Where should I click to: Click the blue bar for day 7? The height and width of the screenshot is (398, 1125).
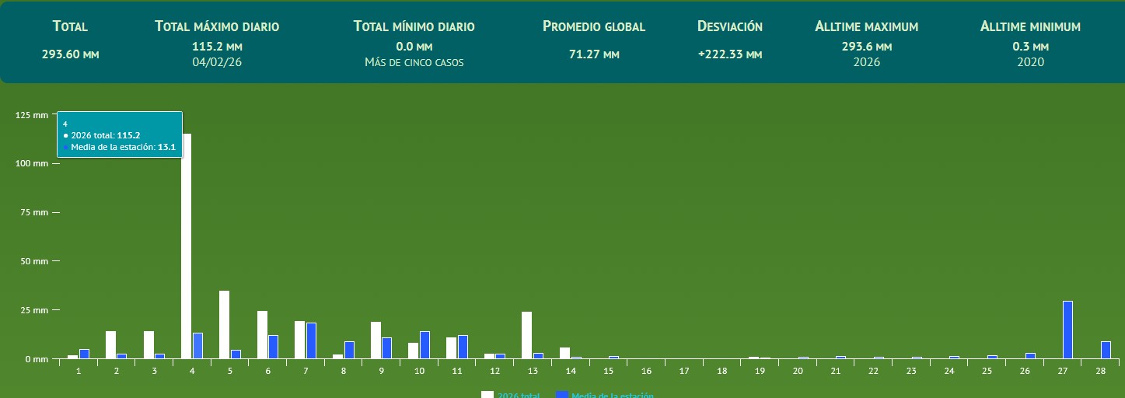tap(311, 340)
